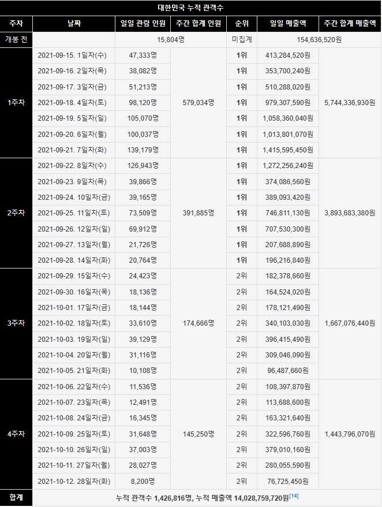382x507 pixels.
Task: Select week 4 total revenue '1,443,796,070원'
Action: point(350,434)
